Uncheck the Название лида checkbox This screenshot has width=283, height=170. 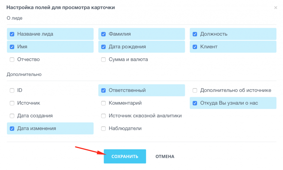(x=12, y=34)
